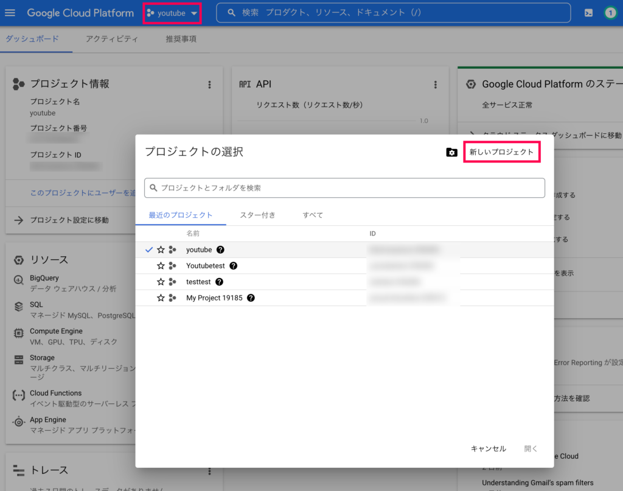
Task: Select the Youtubetest project name
Action: coord(206,266)
